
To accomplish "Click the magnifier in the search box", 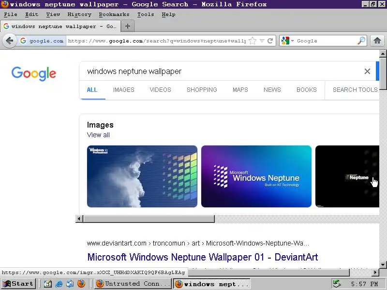I will click(361, 41).
